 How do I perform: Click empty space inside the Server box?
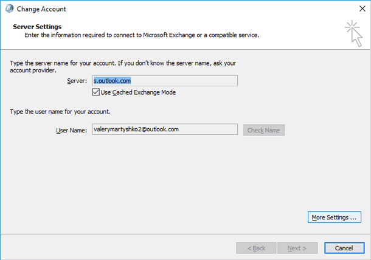184,81
